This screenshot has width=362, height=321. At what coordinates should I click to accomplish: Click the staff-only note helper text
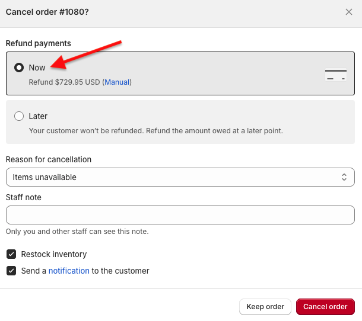[77, 232]
